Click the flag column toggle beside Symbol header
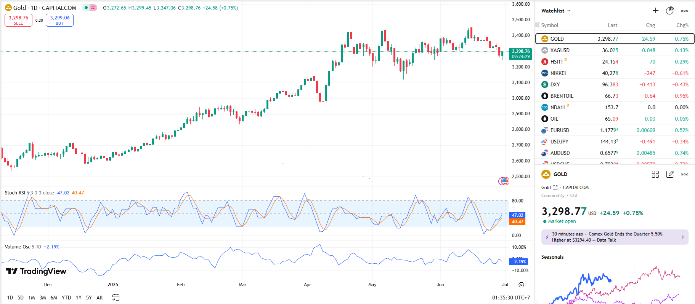The image size is (695, 304). point(538,25)
